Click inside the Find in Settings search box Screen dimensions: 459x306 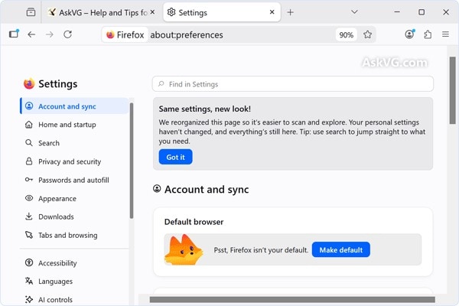pyautogui.click(x=293, y=84)
